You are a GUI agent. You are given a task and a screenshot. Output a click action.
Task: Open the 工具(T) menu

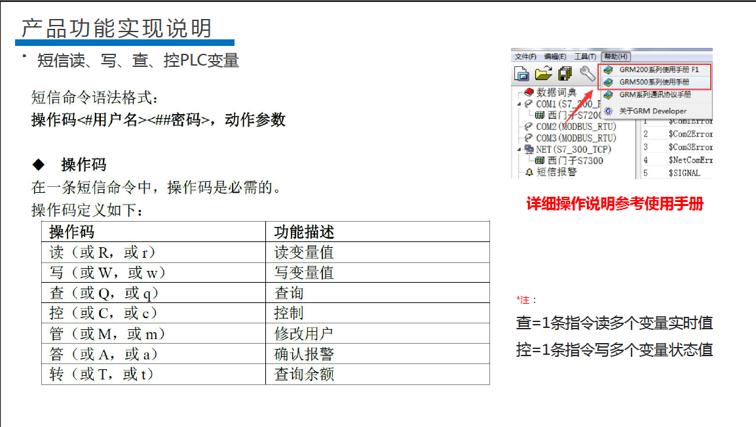[585, 56]
